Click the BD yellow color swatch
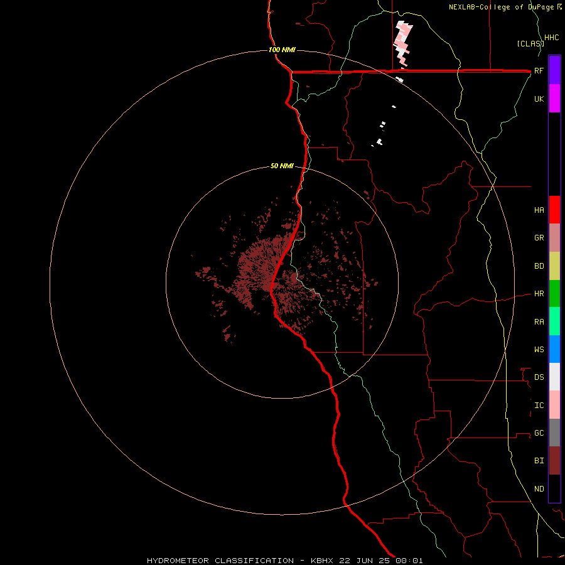This screenshot has width=565, height=565. click(554, 266)
